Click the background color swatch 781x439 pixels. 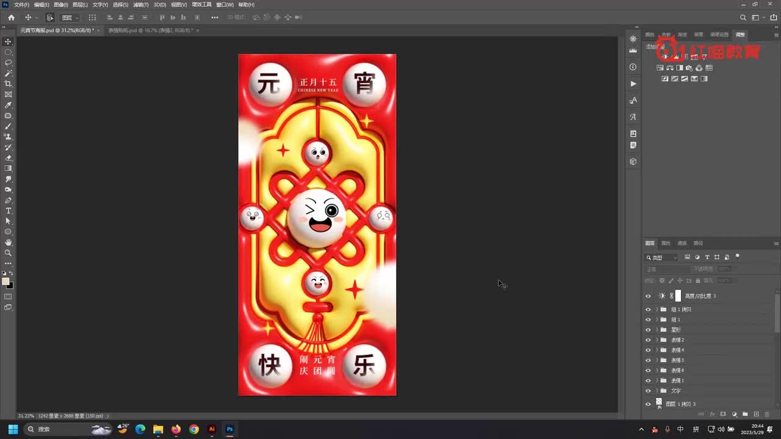(10, 285)
